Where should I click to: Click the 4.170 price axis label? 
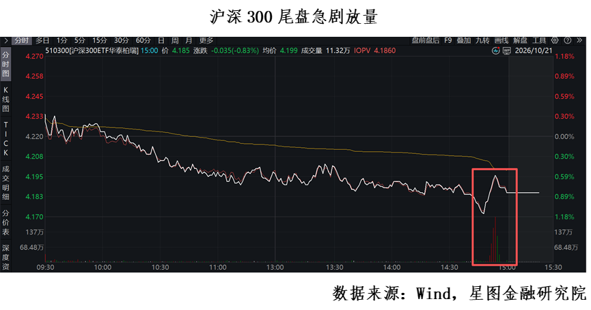coord(34,217)
